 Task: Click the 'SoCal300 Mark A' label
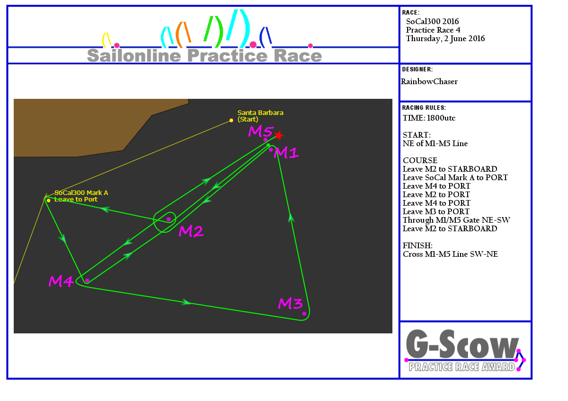[x=81, y=193]
